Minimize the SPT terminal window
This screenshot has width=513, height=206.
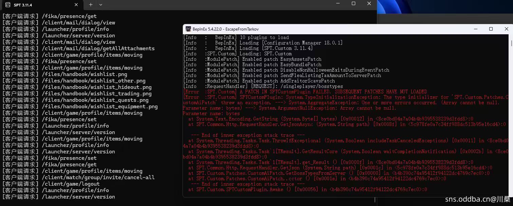pos(338,4)
